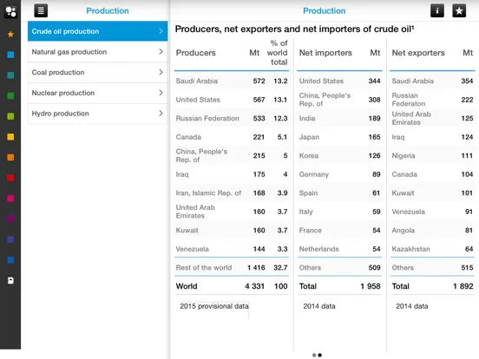Select Venezuela in Producers column
The image size is (479, 359).
193,249
